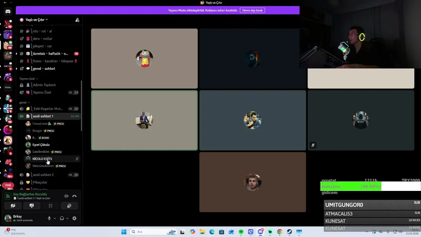Click brown tile with face avatar
Image resolution: width=421 pixels, height=237 pixels.
click(253, 182)
